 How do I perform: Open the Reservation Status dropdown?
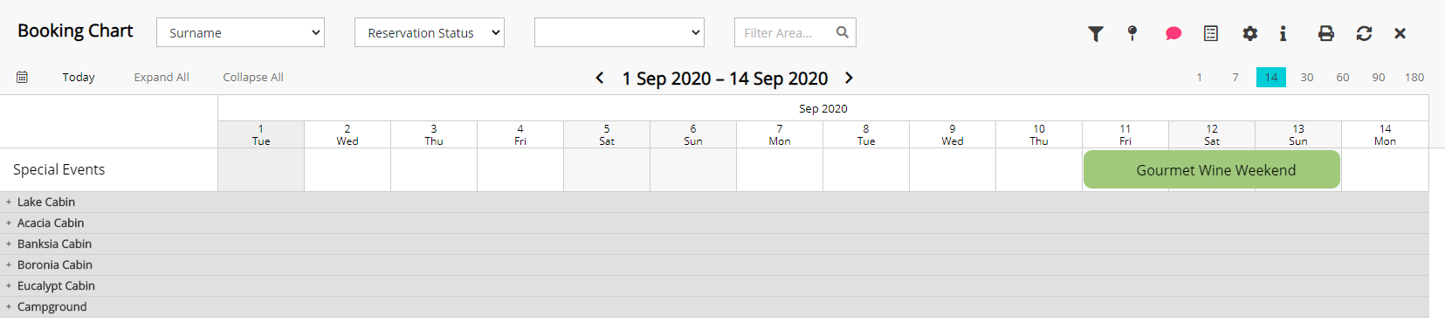tap(430, 32)
